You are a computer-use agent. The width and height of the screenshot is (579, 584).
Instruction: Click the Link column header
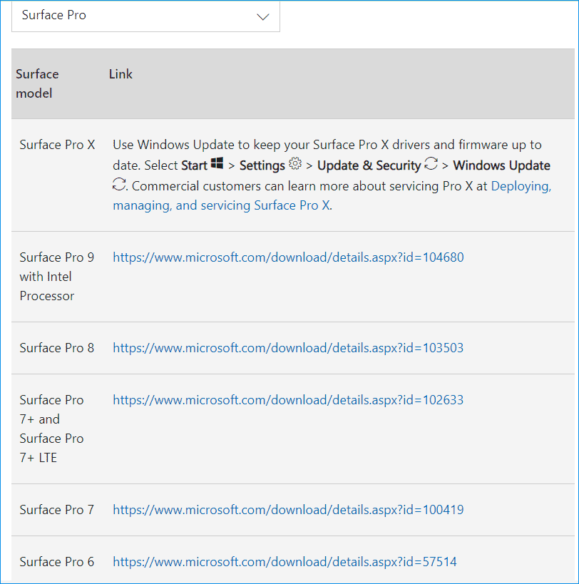121,73
